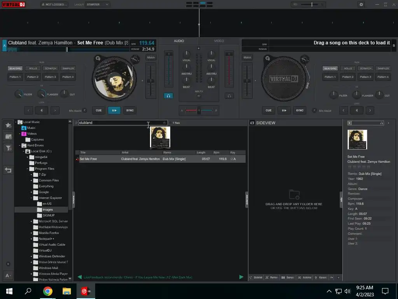Select BEATGRID pad mode on deck A
Viewport: 398px width, 299px height.
click(15, 69)
